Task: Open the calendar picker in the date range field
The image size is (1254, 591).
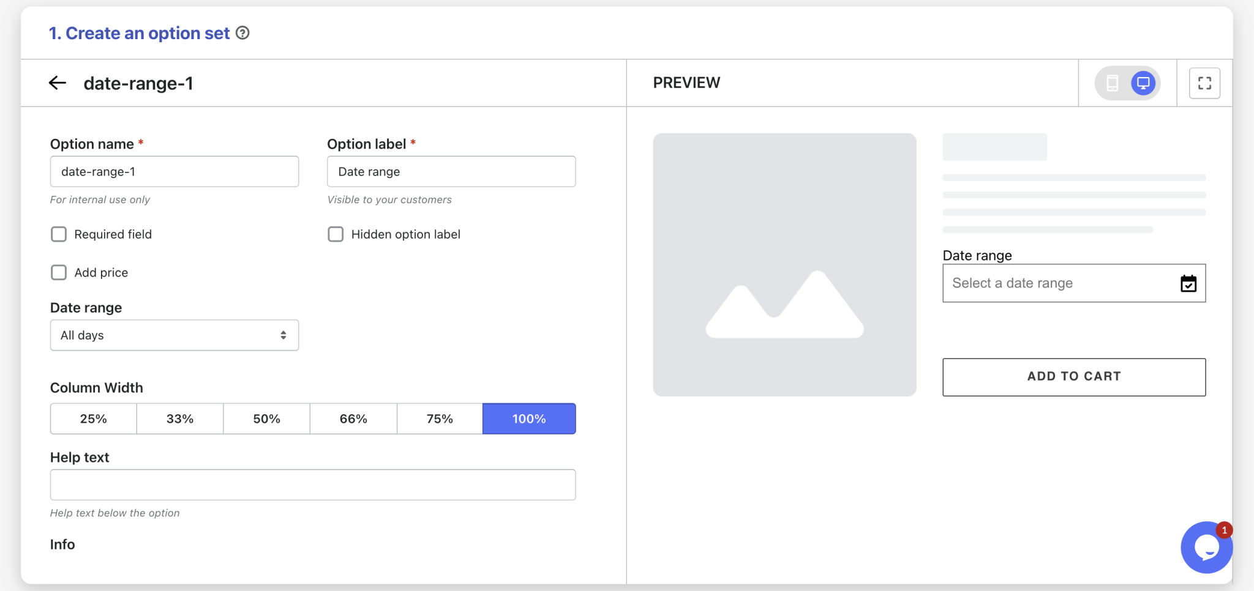Action: pyautogui.click(x=1188, y=283)
